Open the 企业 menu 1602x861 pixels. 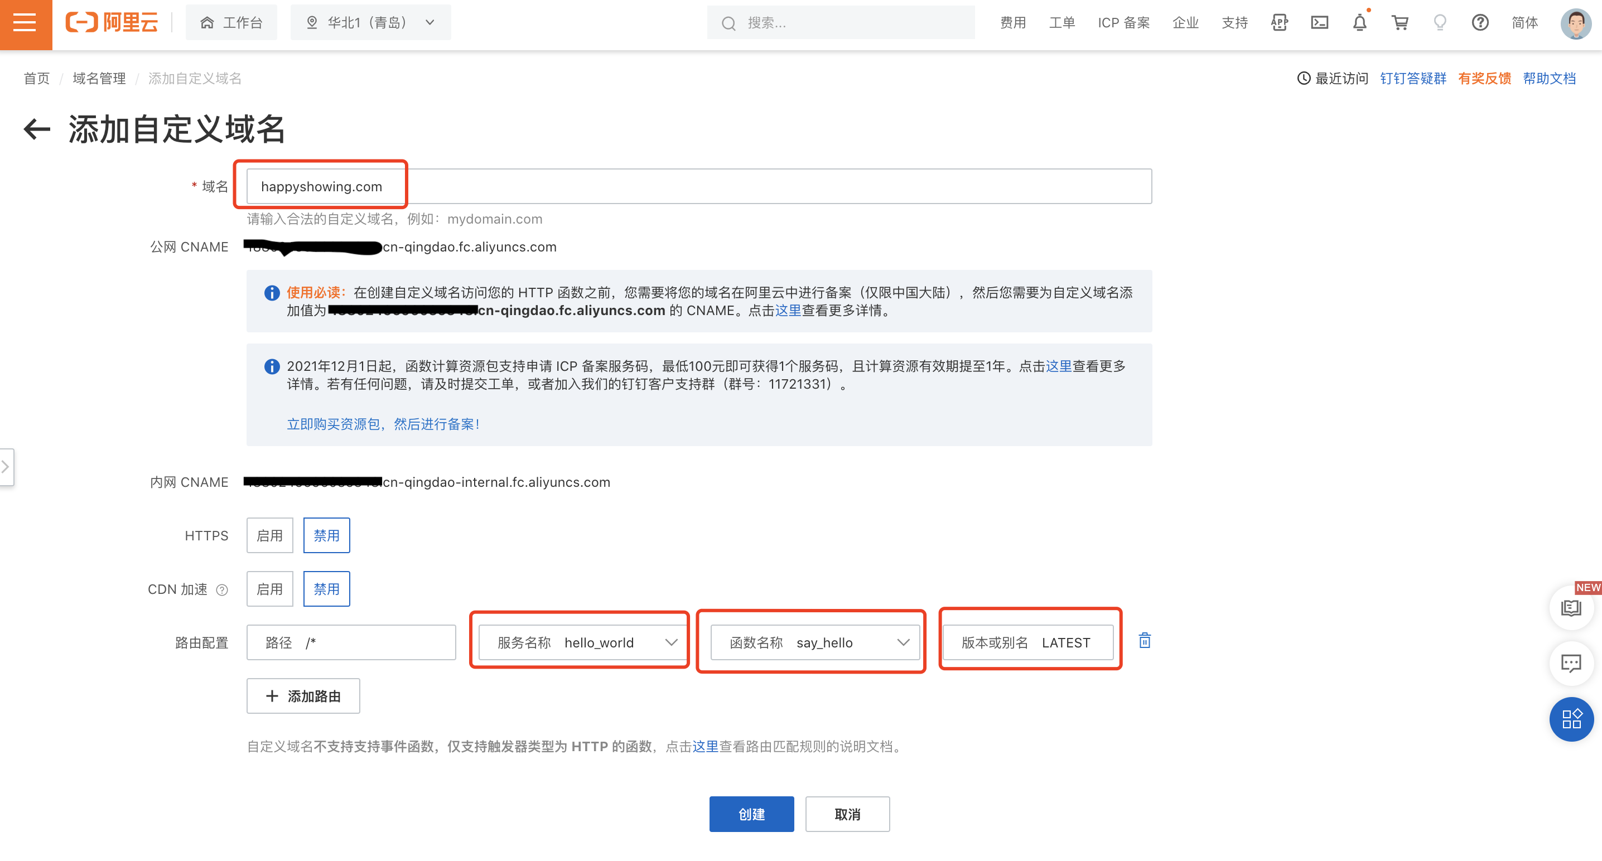click(x=1185, y=23)
